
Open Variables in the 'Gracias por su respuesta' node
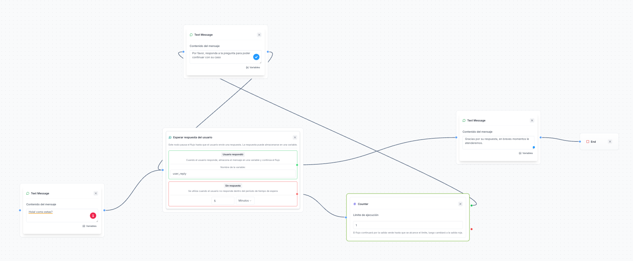click(526, 153)
